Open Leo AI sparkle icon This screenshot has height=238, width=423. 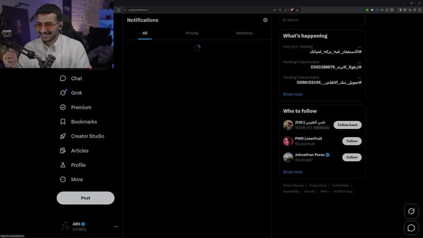click(410, 10)
